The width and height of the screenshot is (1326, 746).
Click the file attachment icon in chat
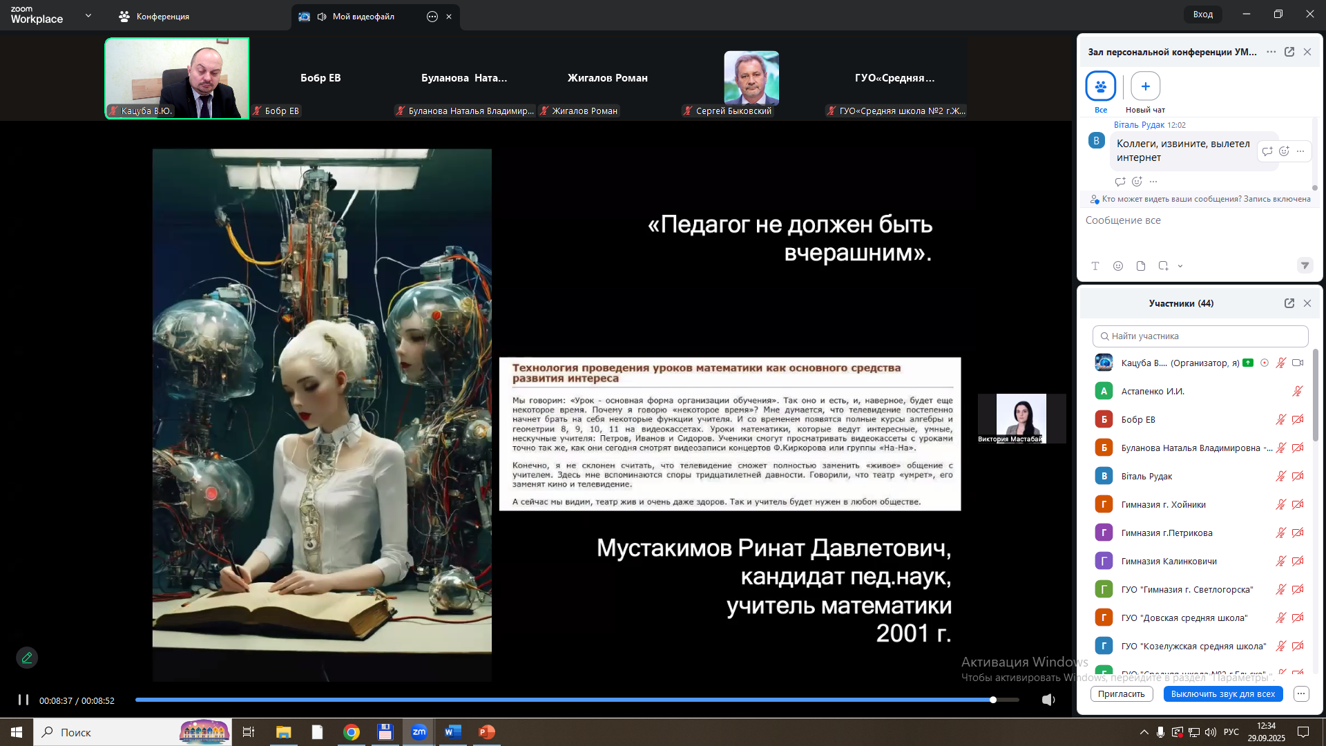pyautogui.click(x=1141, y=266)
